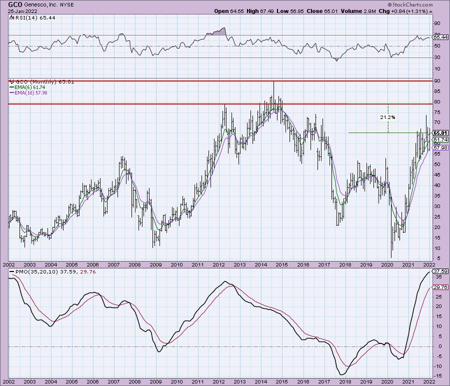Click the 2009 label on bottom PMO axis
Image resolution: width=450 pixels, height=386 pixels.
(x=155, y=381)
